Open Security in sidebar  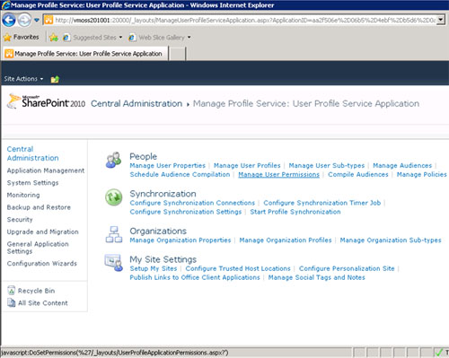(x=20, y=220)
